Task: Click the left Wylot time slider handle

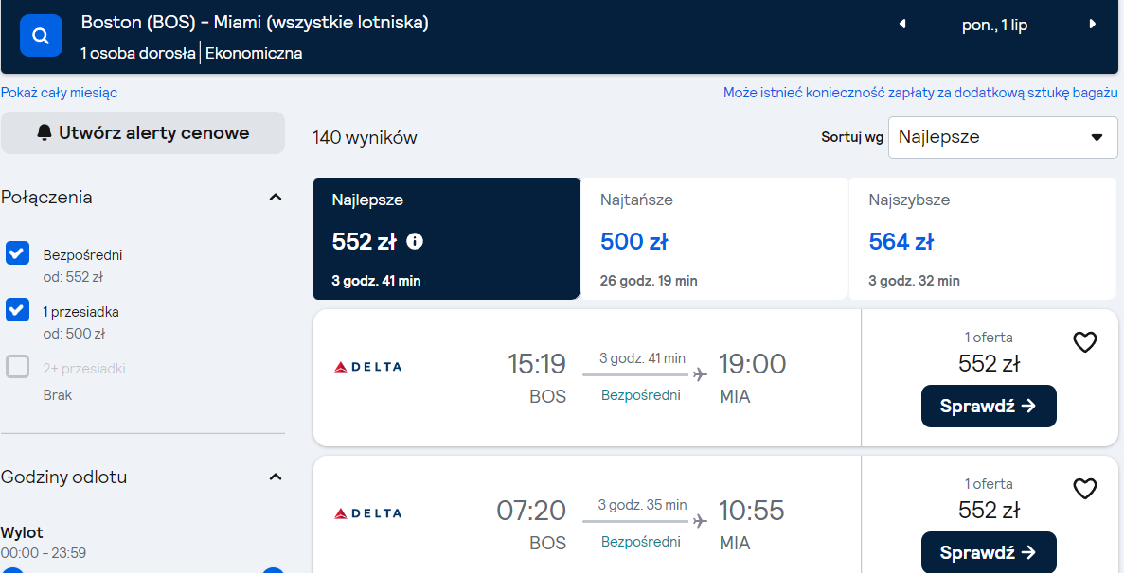Action: (13, 570)
